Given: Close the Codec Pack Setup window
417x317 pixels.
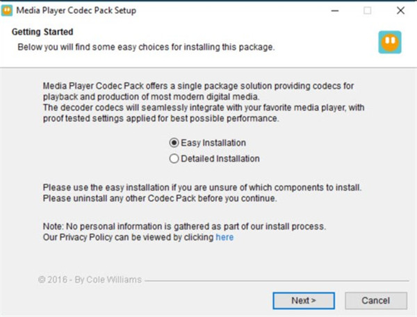Looking at the screenshot, I should coord(400,11).
